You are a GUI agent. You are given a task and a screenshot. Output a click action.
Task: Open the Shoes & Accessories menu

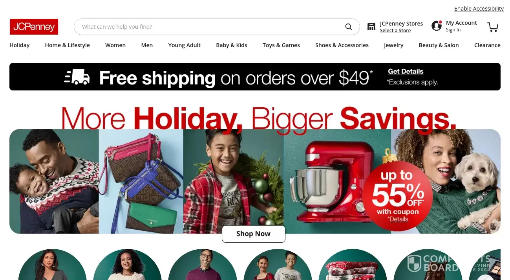pos(342,45)
